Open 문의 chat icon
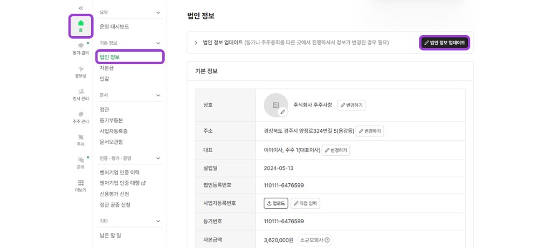Image resolution: width=552 pixels, height=248 pixels. click(81, 163)
